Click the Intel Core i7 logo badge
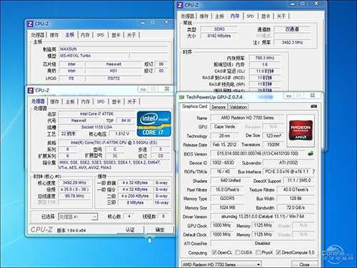 point(154,124)
